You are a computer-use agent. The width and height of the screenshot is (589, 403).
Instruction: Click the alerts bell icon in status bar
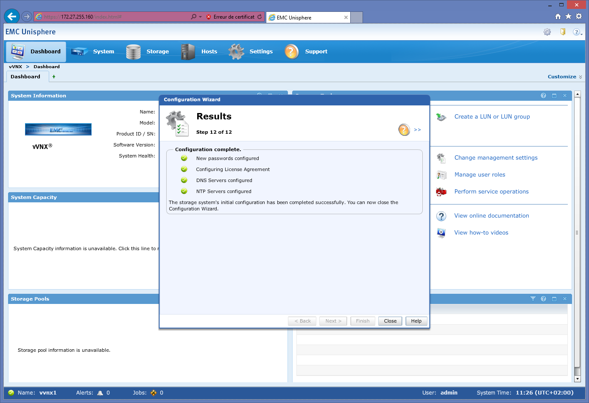[100, 393]
